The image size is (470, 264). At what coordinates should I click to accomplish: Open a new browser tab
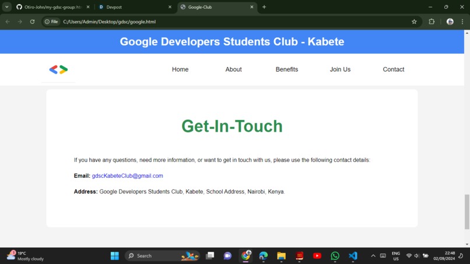[x=264, y=7]
